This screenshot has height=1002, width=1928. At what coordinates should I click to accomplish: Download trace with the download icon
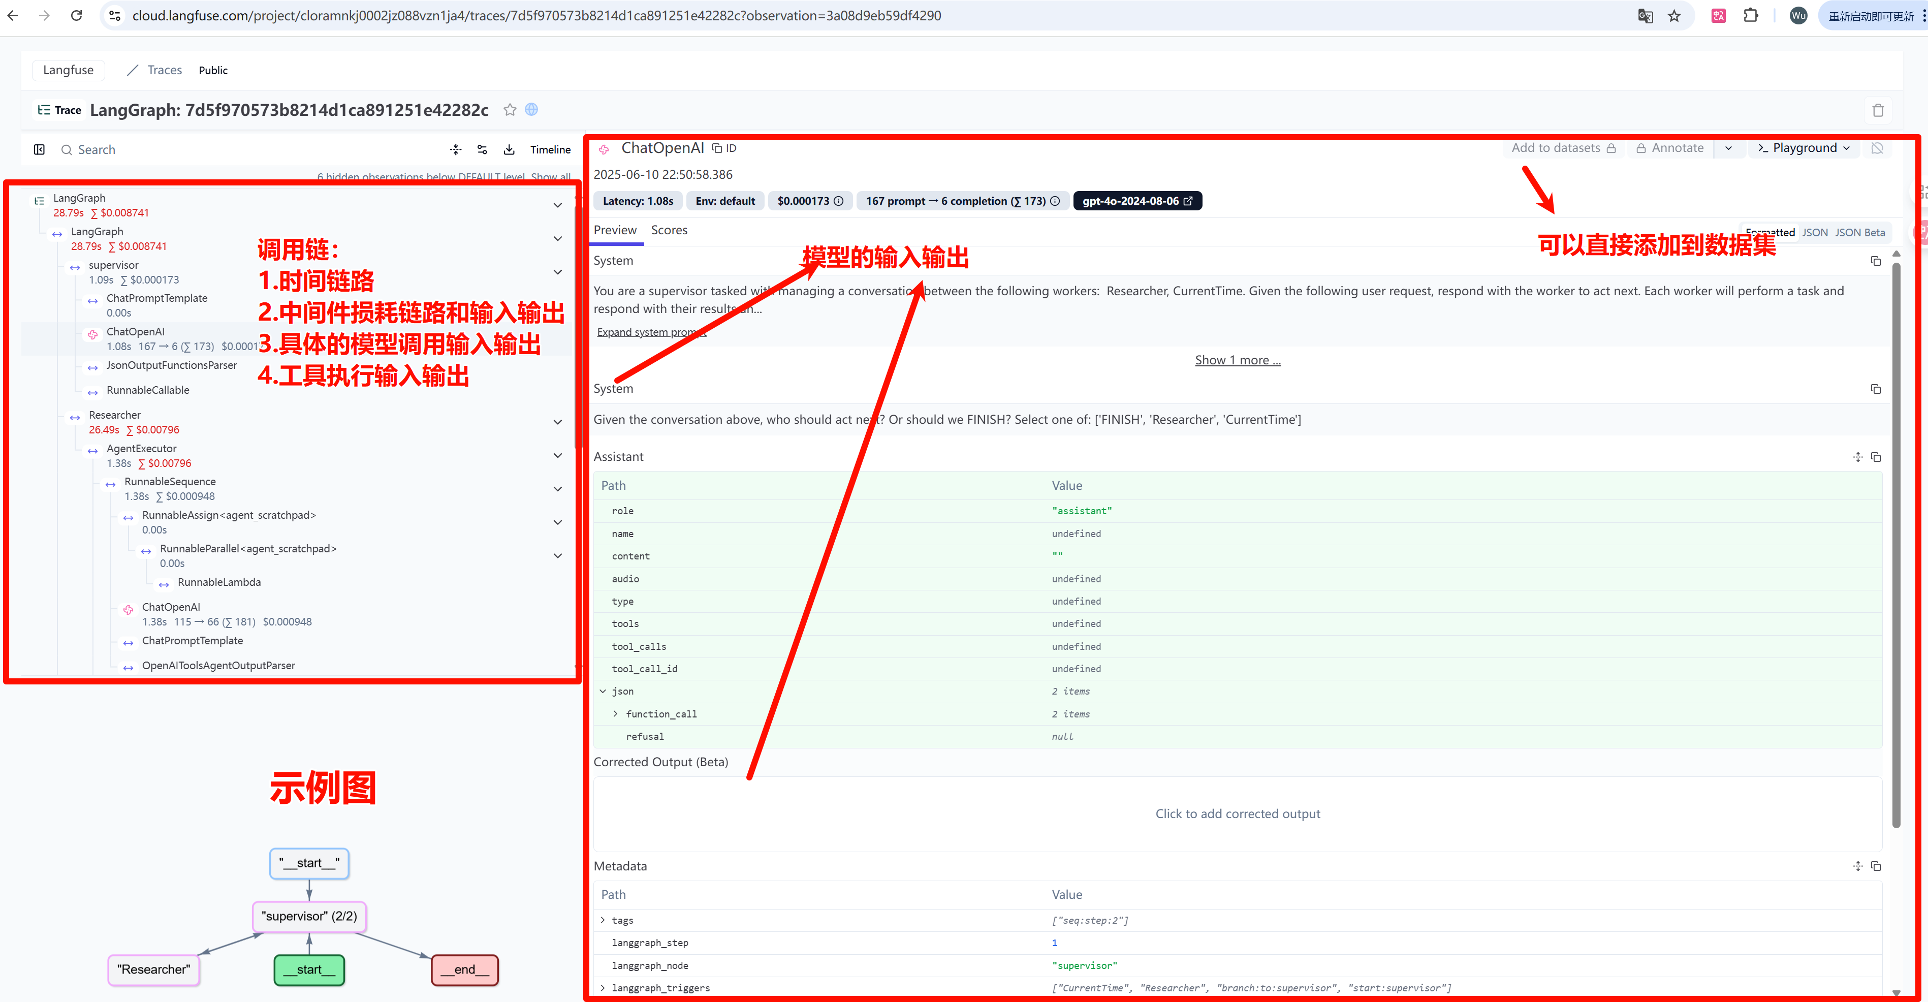point(509,150)
